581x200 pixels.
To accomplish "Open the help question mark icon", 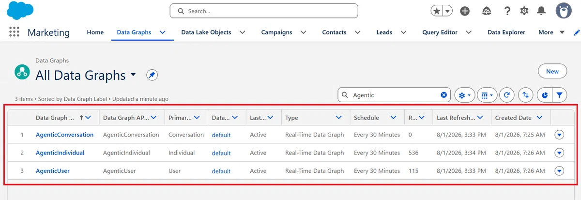I will click(507, 11).
